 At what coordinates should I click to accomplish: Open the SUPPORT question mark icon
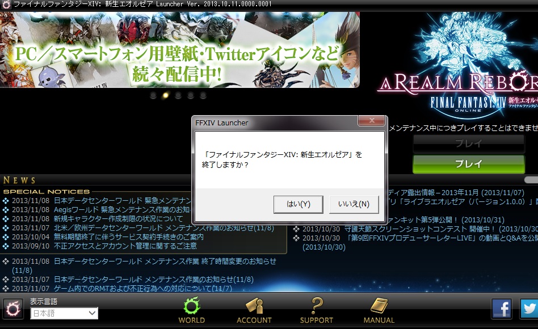(x=316, y=310)
